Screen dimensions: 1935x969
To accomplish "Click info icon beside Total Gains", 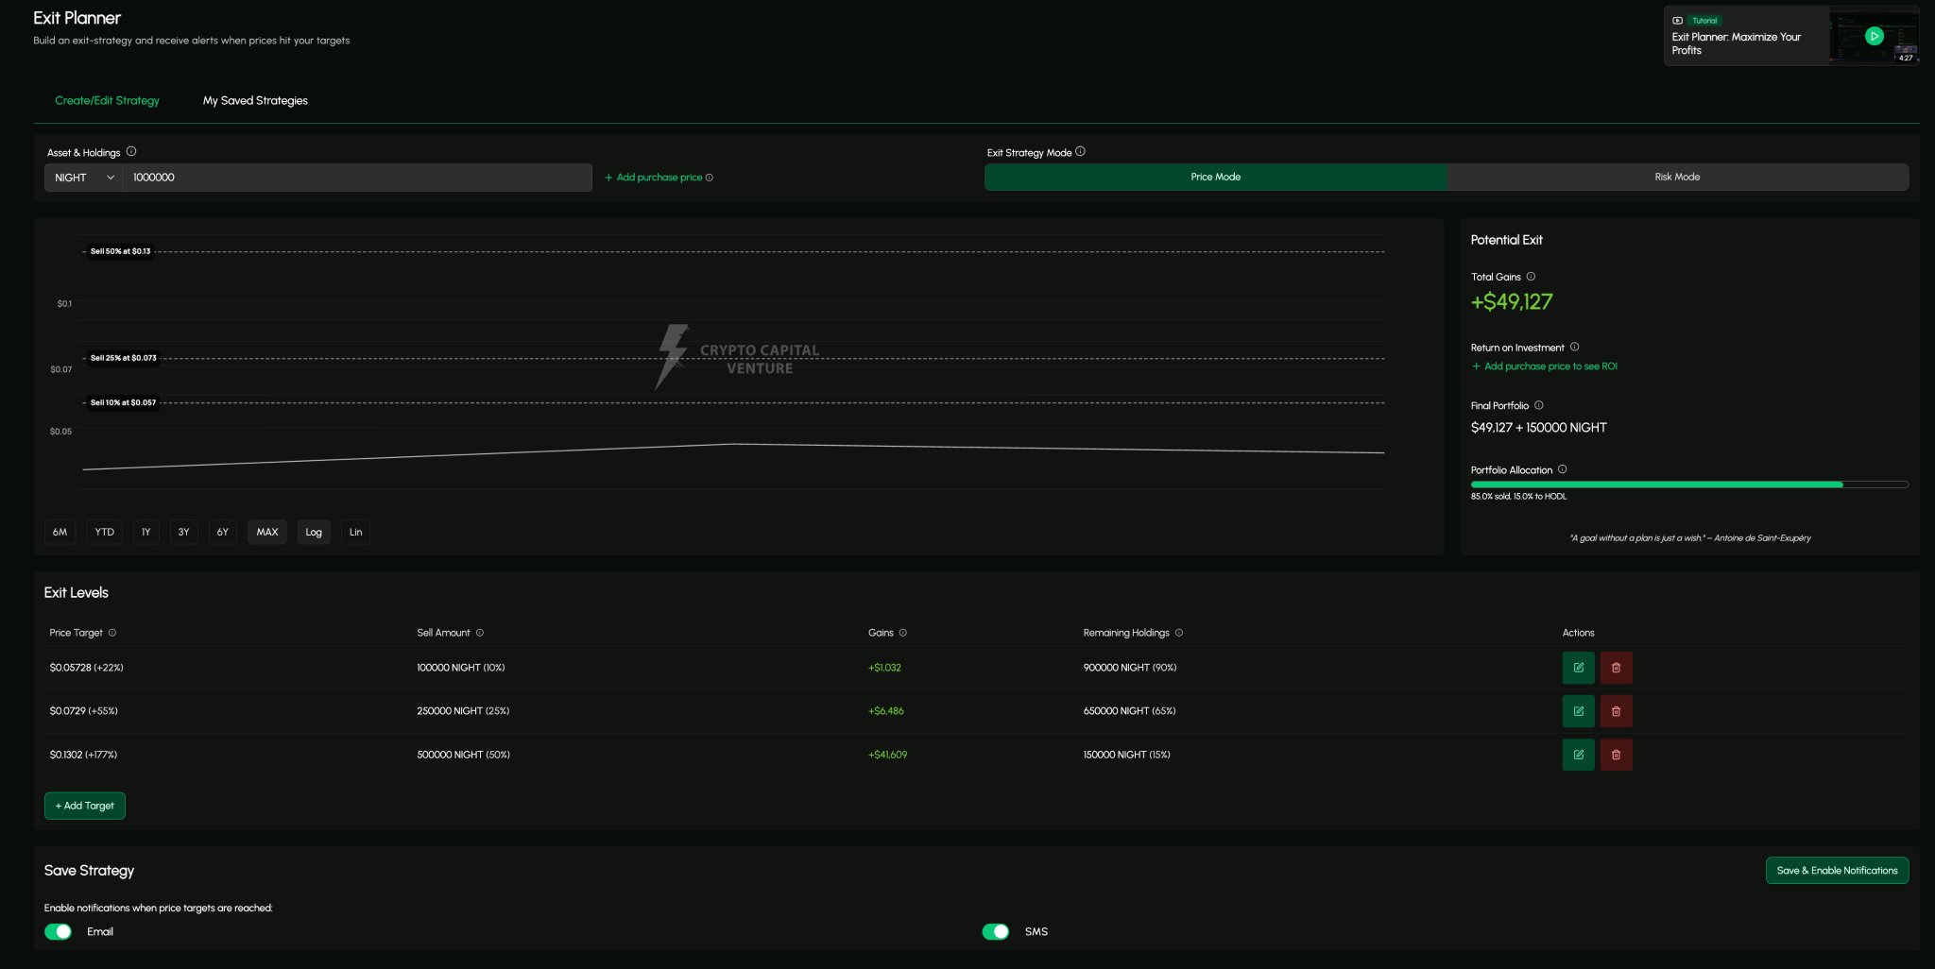I will tap(1531, 277).
